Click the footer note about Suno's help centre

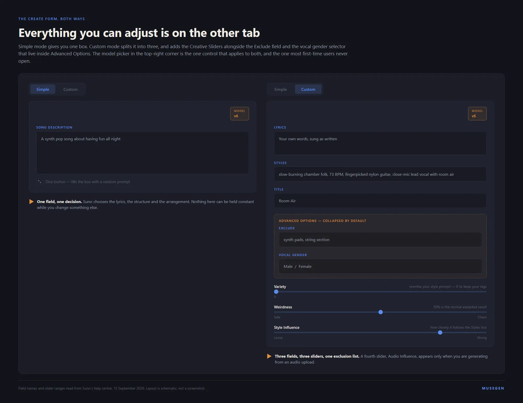(x=112, y=388)
